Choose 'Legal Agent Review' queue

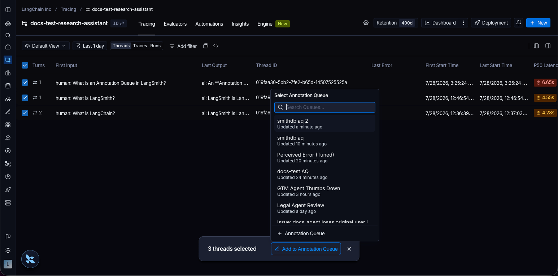point(325,208)
